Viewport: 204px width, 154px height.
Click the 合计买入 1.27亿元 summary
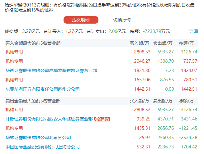(x=63, y=31)
